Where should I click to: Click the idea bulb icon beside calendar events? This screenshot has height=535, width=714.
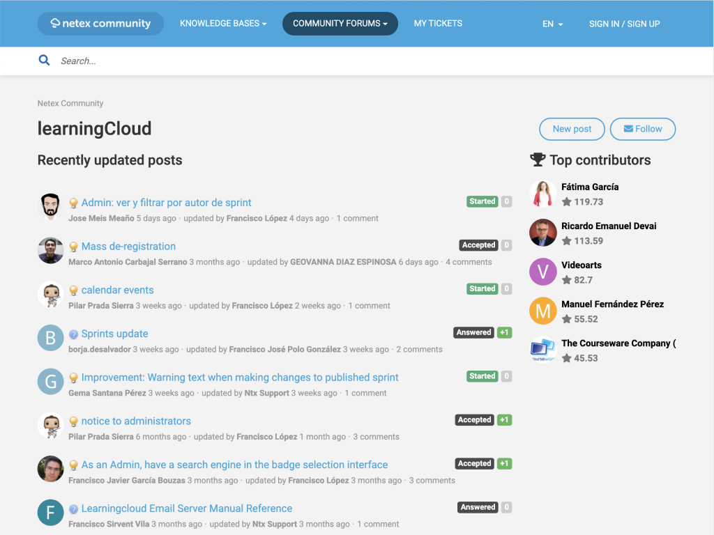[73, 290]
